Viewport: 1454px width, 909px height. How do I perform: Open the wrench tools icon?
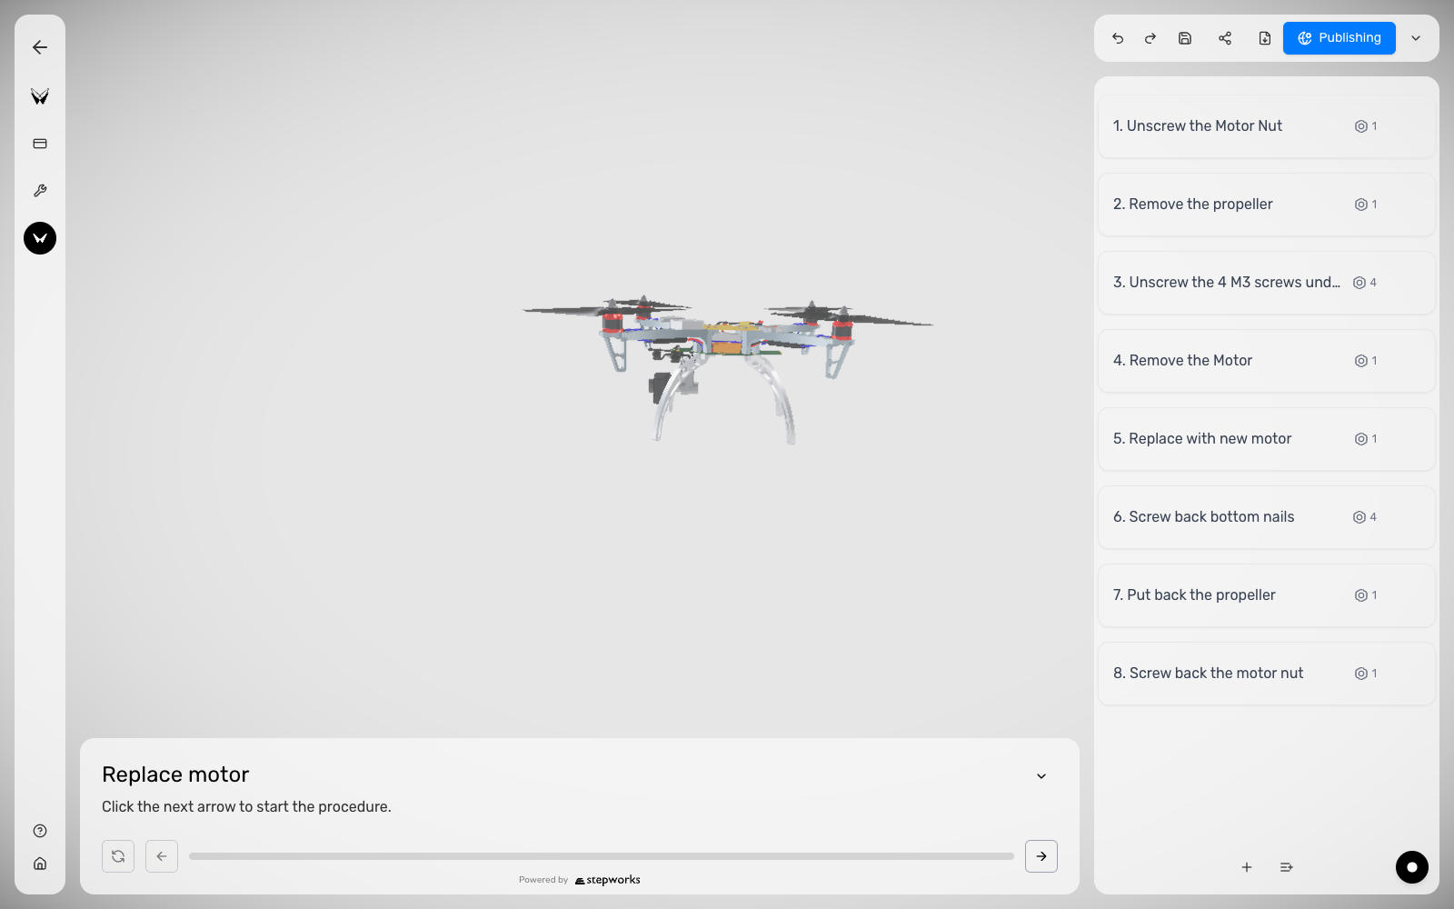(40, 191)
